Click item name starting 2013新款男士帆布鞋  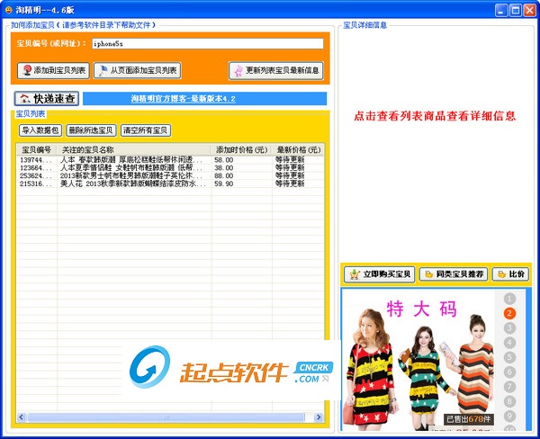(131, 176)
